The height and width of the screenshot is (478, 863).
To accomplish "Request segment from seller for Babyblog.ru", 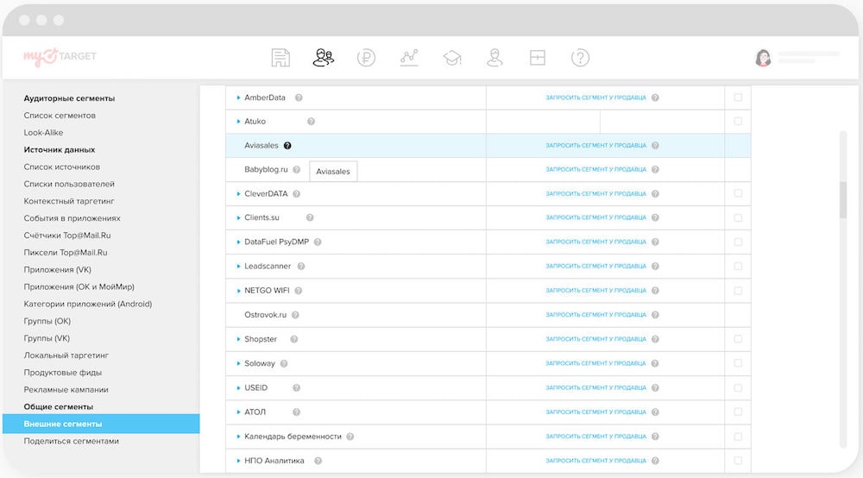I will pyautogui.click(x=595, y=169).
